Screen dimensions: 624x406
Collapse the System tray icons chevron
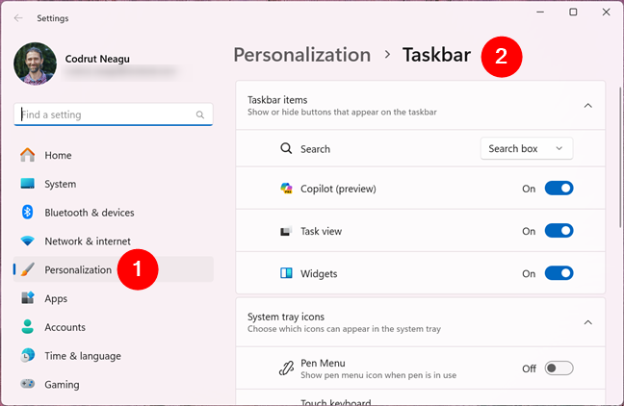click(x=587, y=322)
